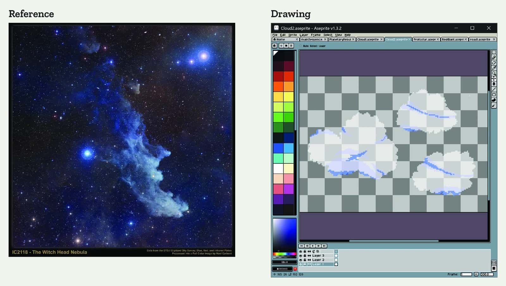Select the Paint Bucket tool

coord(494,84)
